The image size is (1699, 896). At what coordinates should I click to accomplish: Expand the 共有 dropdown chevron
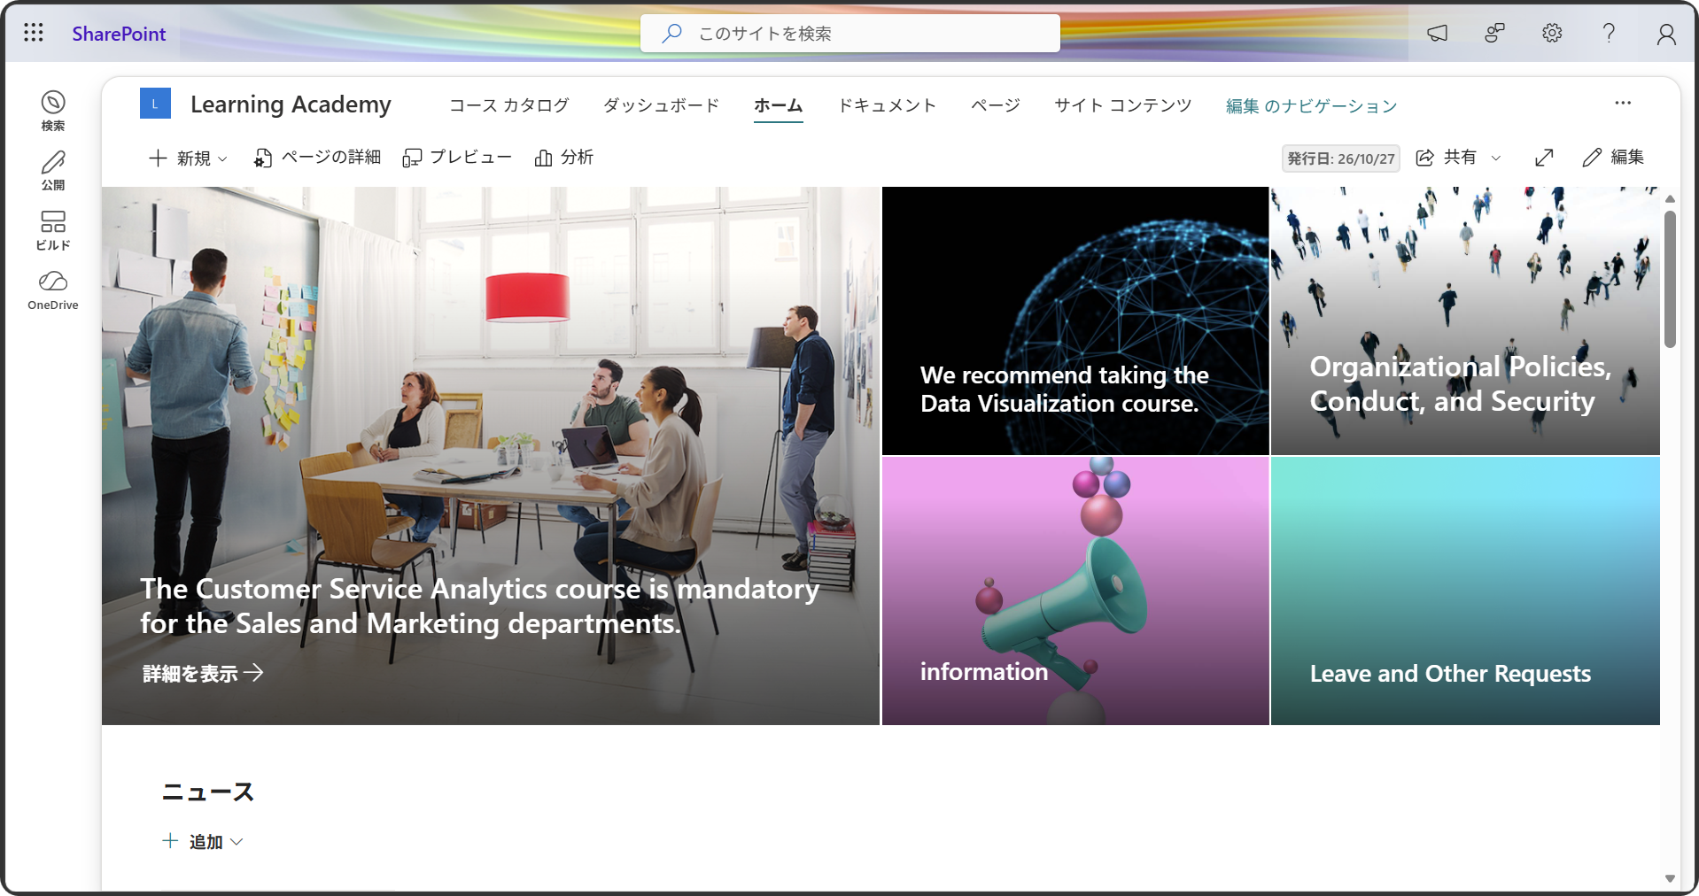tap(1496, 158)
